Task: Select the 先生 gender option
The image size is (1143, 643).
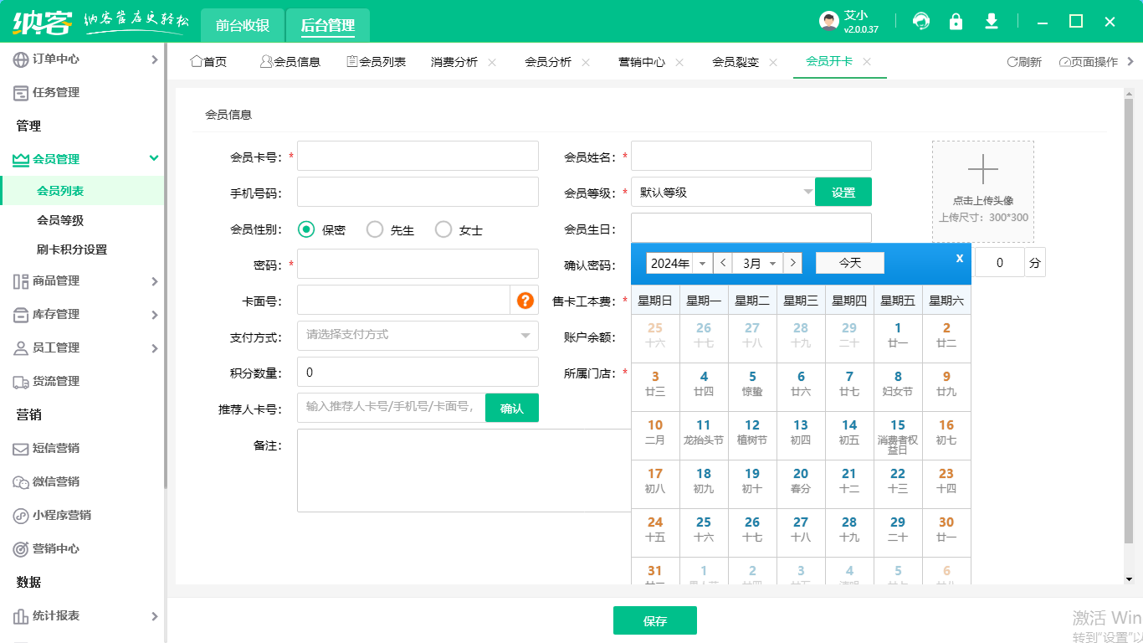Action: pos(375,229)
